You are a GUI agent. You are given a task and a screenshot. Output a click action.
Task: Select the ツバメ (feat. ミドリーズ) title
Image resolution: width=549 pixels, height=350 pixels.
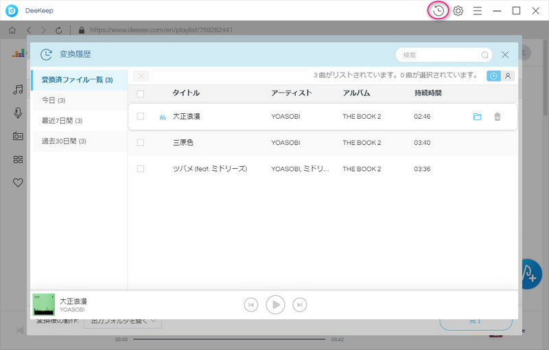pos(210,169)
